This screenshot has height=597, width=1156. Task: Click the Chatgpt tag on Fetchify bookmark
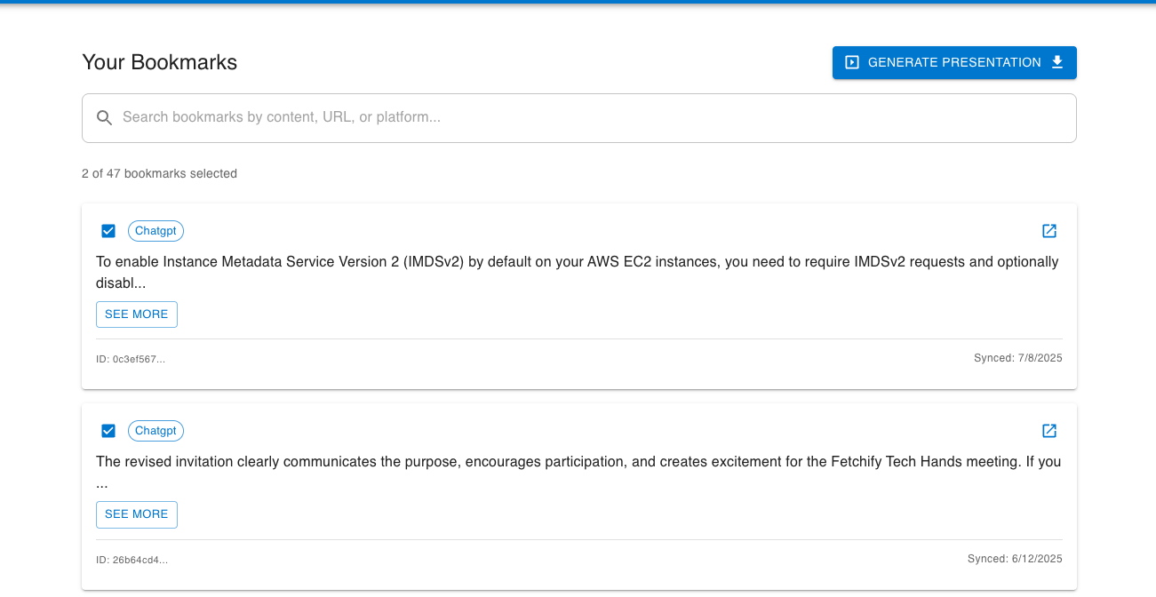point(155,431)
